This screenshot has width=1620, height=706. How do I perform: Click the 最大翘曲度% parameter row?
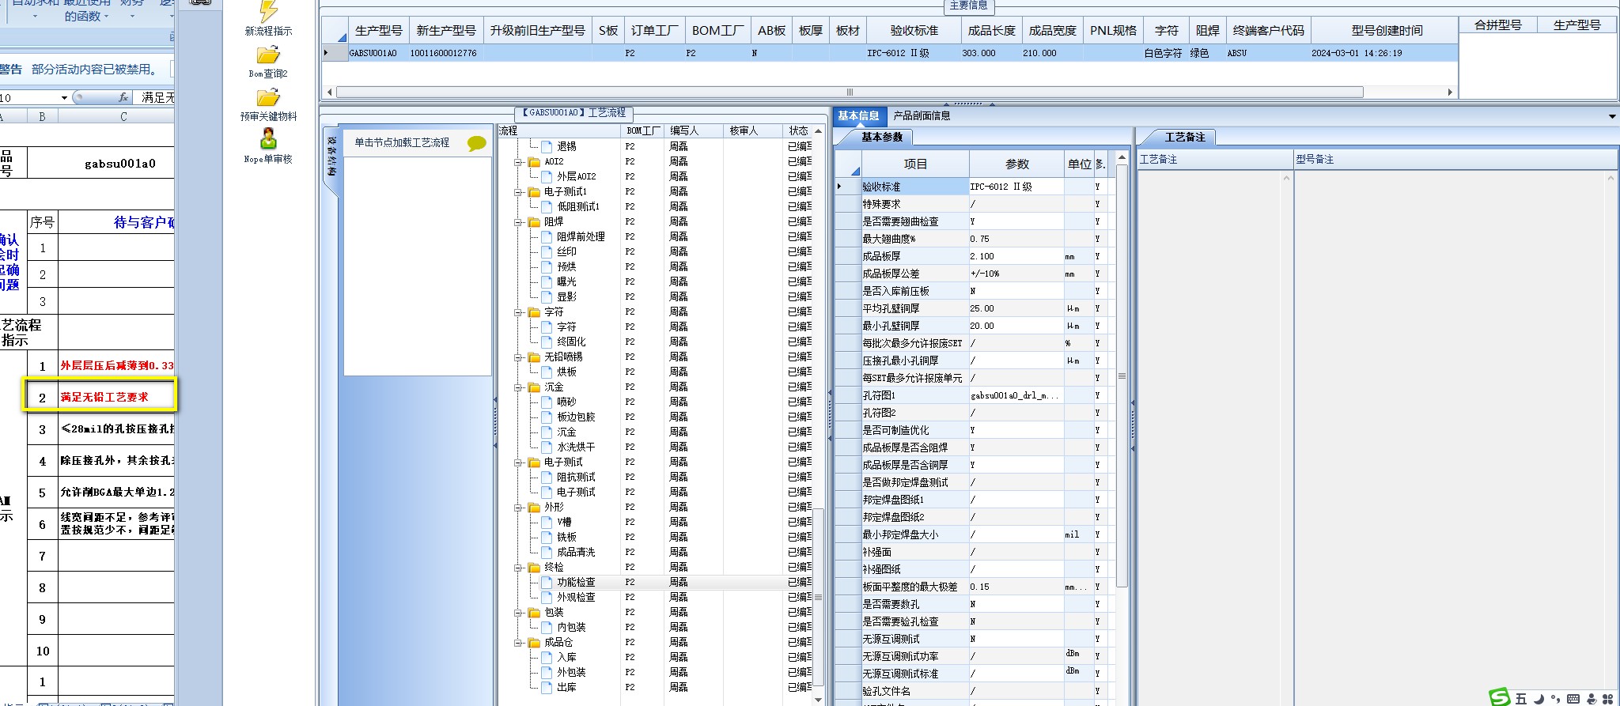point(975,239)
